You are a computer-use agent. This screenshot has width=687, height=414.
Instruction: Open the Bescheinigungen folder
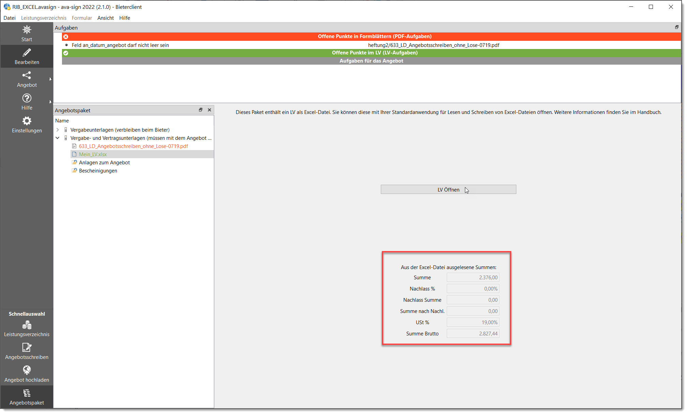click(98, 170)
